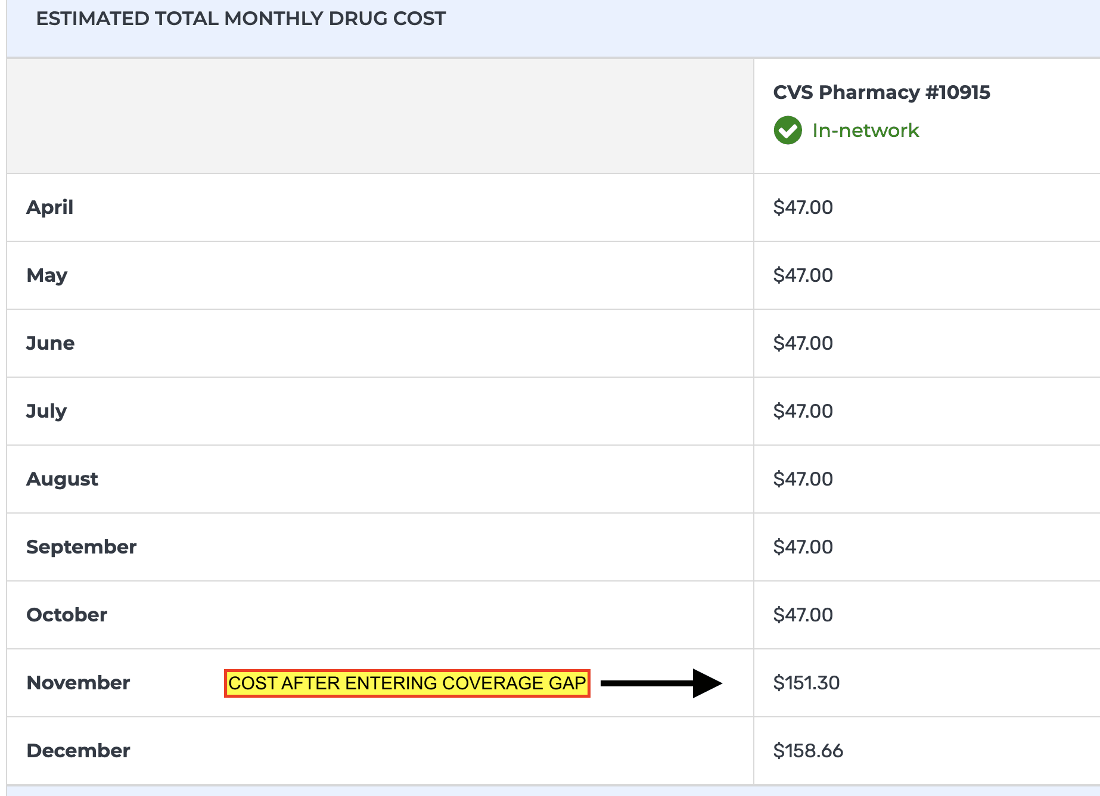Select the July row label
Screen dimensions: 1100x796
click(46, 412)
